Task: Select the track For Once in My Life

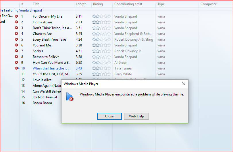Action: (x=48, y=16)
